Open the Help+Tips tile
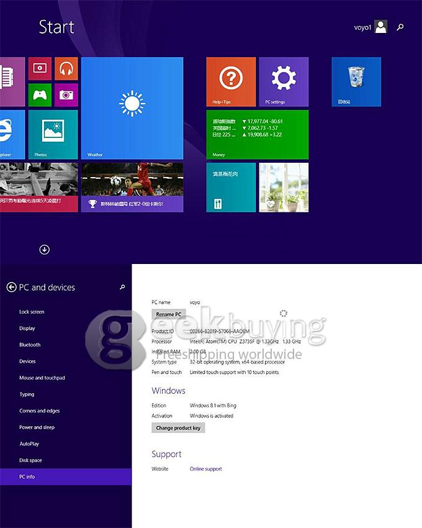This screenshot has height=528, width=422. click(231, 82)
